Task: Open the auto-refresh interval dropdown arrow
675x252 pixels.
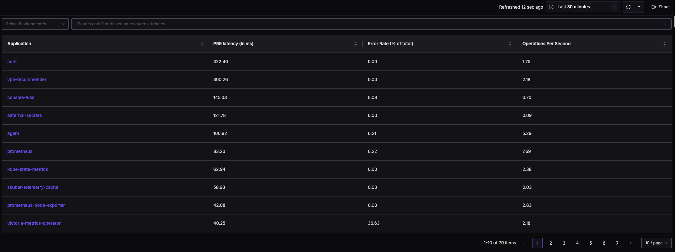Action: [639, 7]
